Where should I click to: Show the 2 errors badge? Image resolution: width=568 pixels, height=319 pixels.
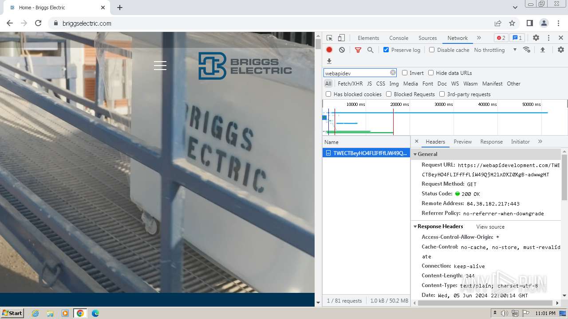coord(501,38)
